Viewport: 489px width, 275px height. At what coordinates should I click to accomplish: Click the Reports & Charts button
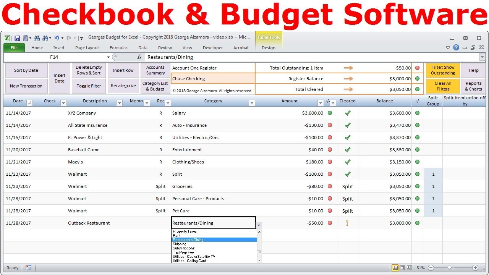(473, 86)
